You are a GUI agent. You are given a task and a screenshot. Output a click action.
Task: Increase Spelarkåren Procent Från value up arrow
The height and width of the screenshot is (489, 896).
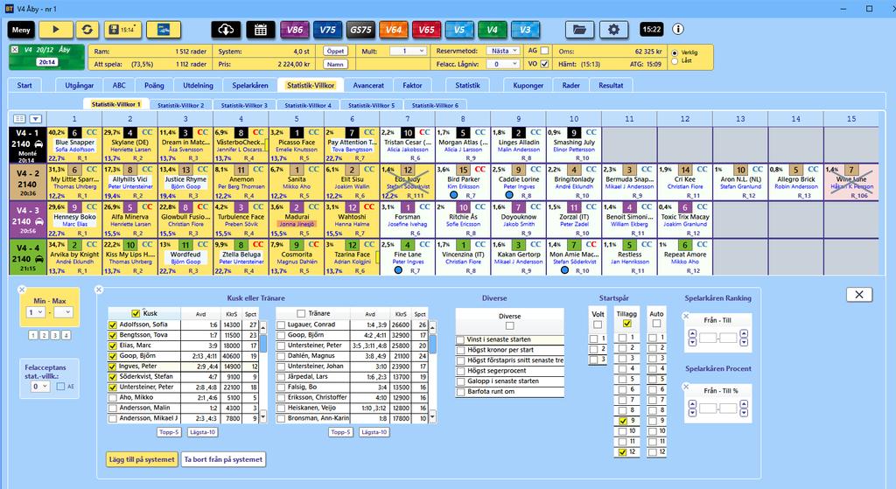pos(693,404)
